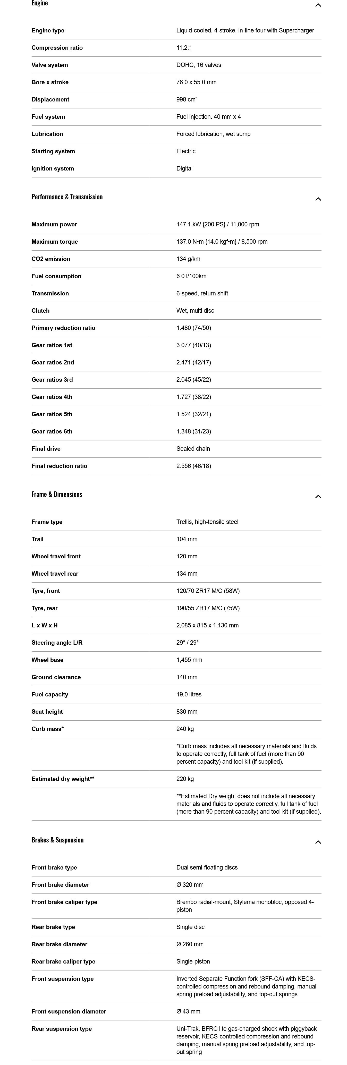This screenshot has width=347, height=1065.
Task: Click the Estimated dry weight** label
Action: (63, 779)
